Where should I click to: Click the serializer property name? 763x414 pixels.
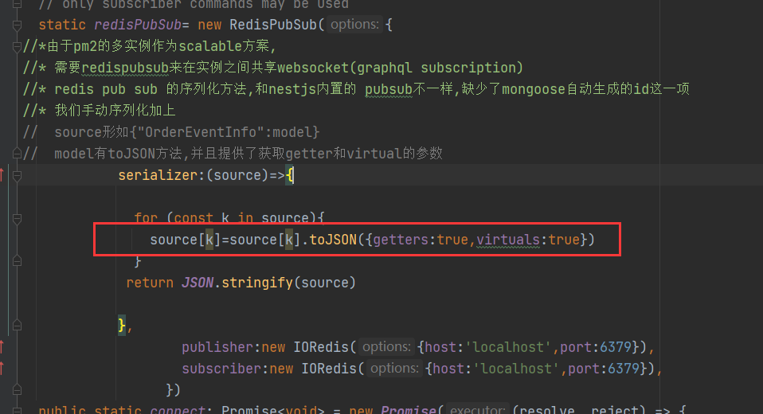pos(158,175)
